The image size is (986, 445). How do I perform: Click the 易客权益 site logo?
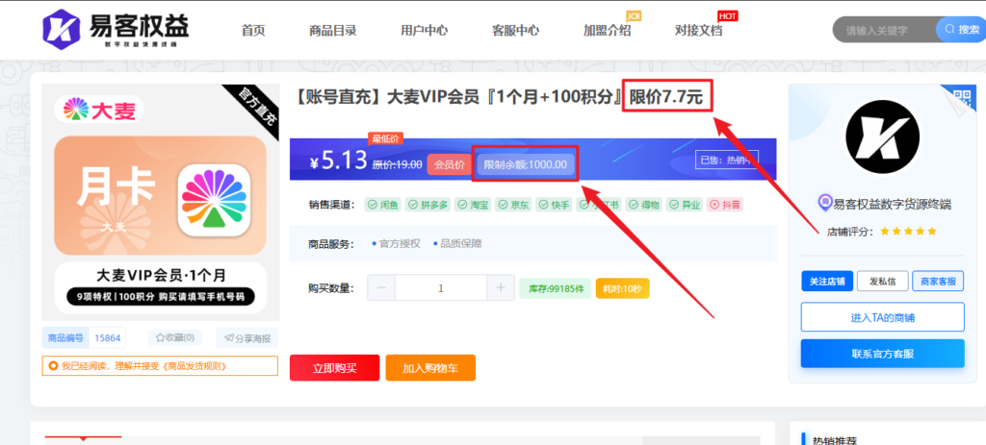coord(116,29)
